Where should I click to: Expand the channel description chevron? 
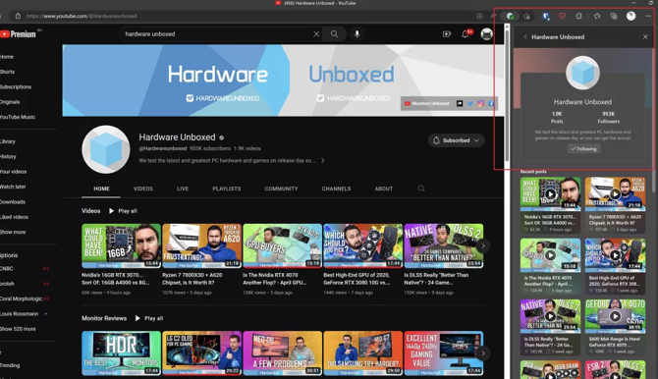click(x=323, y=160)
